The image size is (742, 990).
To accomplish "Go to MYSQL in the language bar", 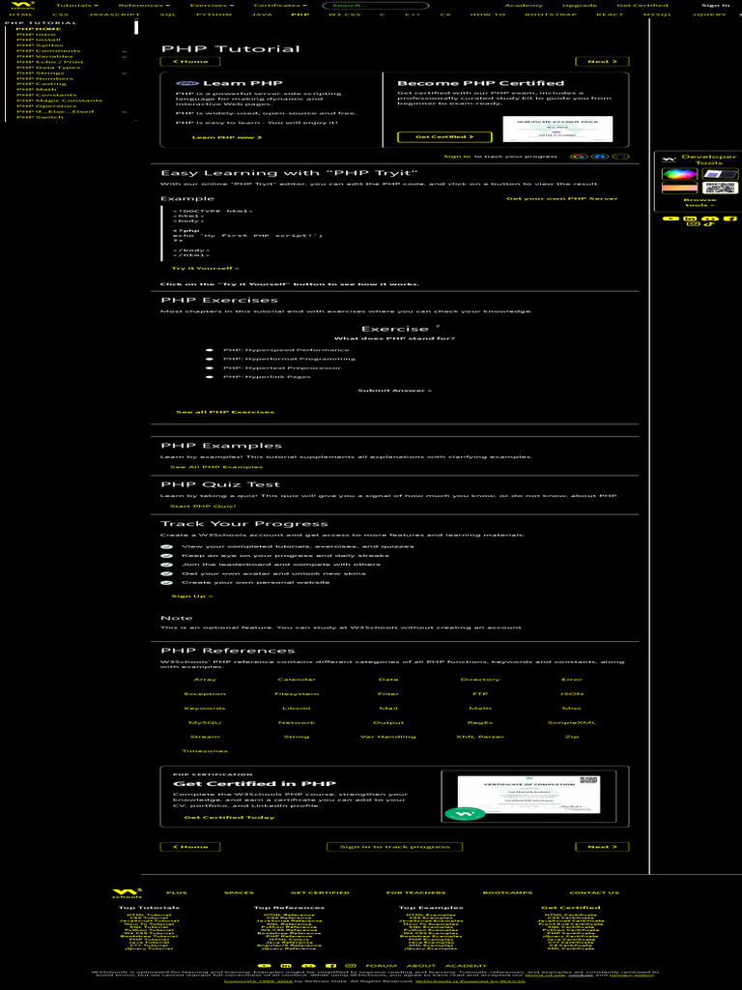I will pyautogui.click(x=657, y=15).
